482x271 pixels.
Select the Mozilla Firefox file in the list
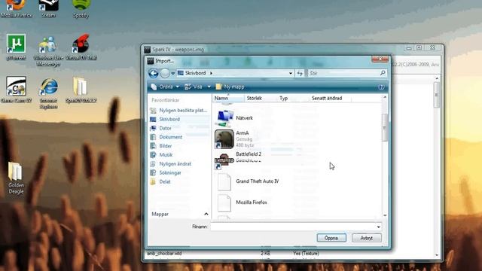pyautogui.click(x=242, y=202)
